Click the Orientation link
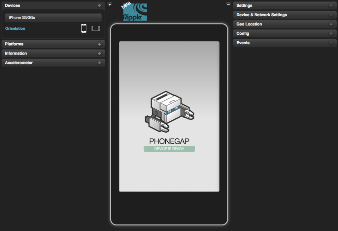This screenshot has width=338, height=231. pyautogui.click(x=15, y=28)
